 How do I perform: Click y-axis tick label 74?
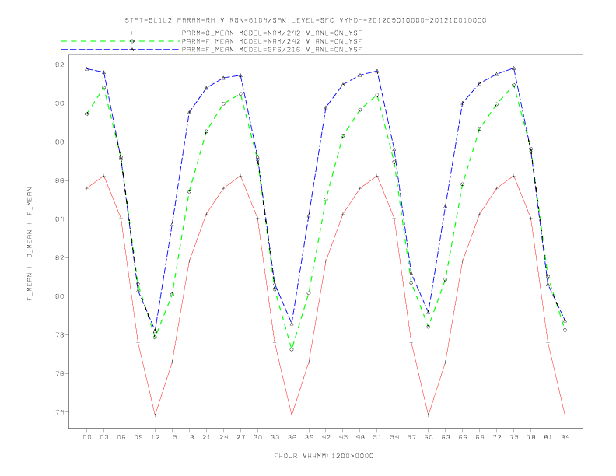tap(60, 412)
